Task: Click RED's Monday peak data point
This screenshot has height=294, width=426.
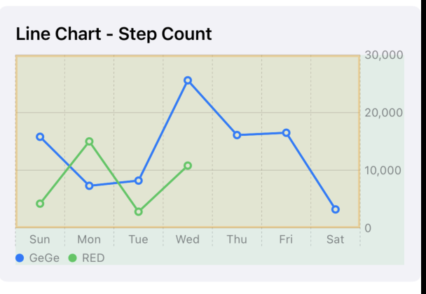Action: pyautogui.click(x=90, y=141)
